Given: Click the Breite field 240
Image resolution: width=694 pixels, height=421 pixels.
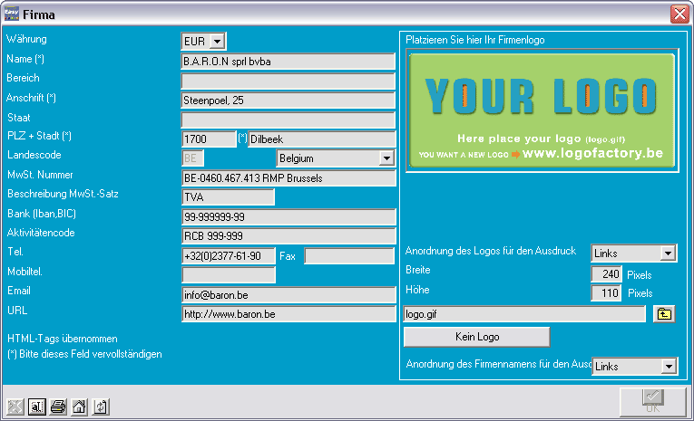Looking at the screenshot, I should (606, 274).
